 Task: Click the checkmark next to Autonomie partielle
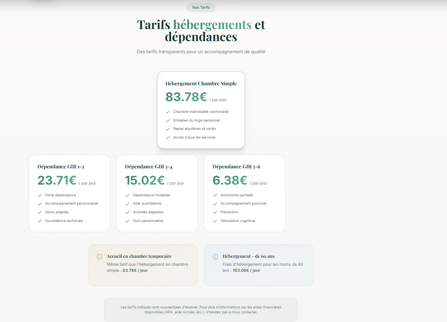tap(215, 195)
